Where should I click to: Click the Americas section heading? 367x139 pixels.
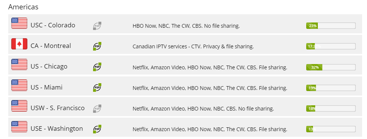point(23,7)
